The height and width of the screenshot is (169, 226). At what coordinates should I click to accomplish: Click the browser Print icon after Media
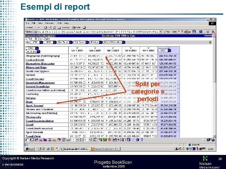84,28
